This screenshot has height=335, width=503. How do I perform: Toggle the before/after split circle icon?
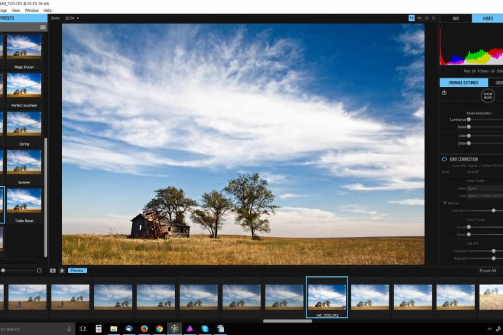(62, 270)
